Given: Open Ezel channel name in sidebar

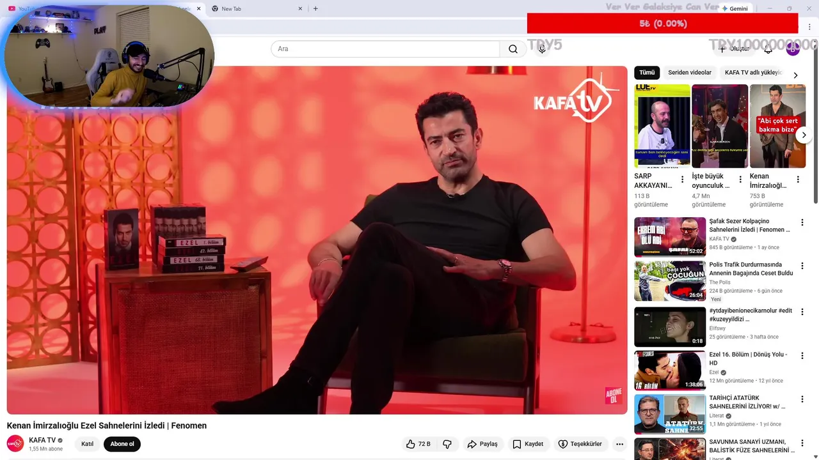Looking at the screenshot, I should [x=714, y=372].
